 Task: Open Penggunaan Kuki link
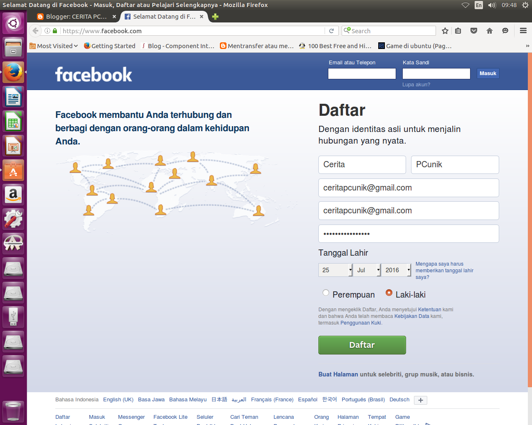361,323
